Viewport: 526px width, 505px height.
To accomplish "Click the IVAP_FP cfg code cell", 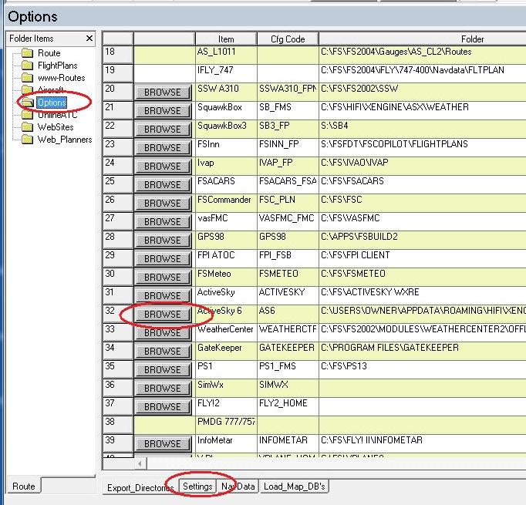I will click(x=288, y=166).
